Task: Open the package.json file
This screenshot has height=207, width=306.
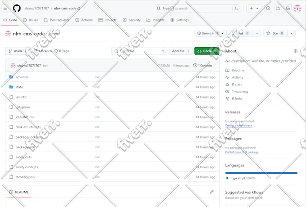Action: click(25, 147)
